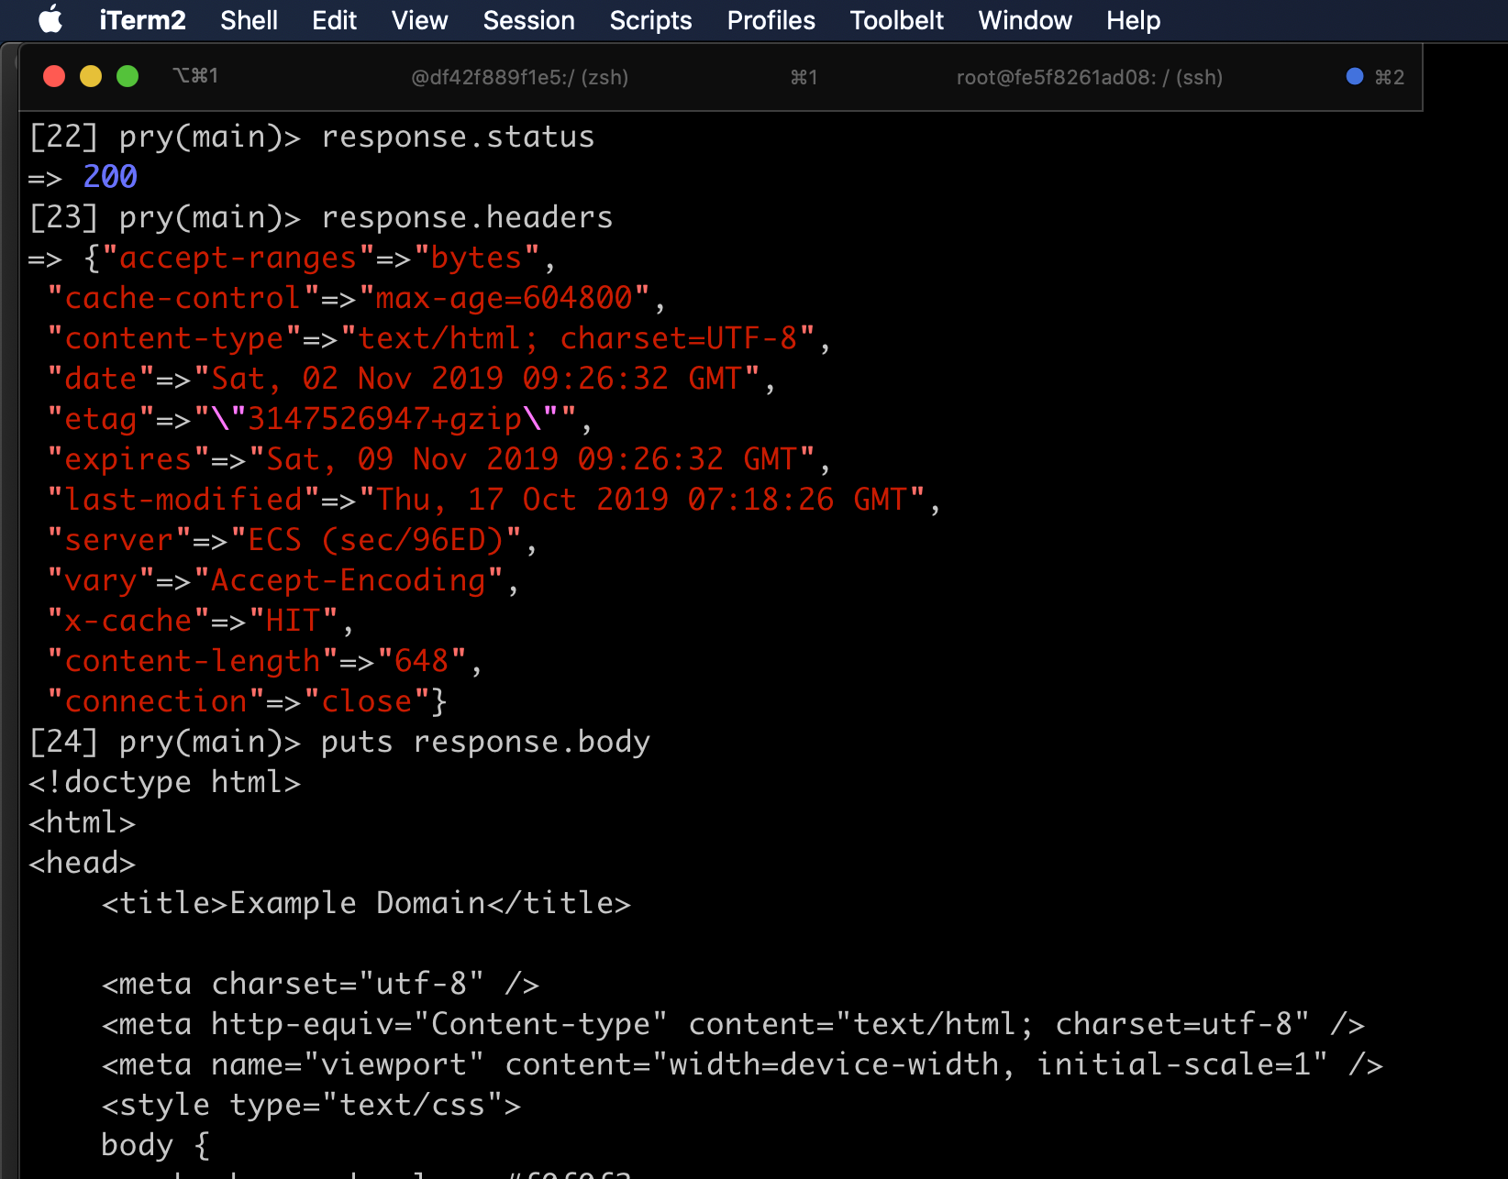The width and height of the screenshot is (1508, 1179).
Task: Click the '<meta charset="utf-8" />' line
Action: pos(321,984)
